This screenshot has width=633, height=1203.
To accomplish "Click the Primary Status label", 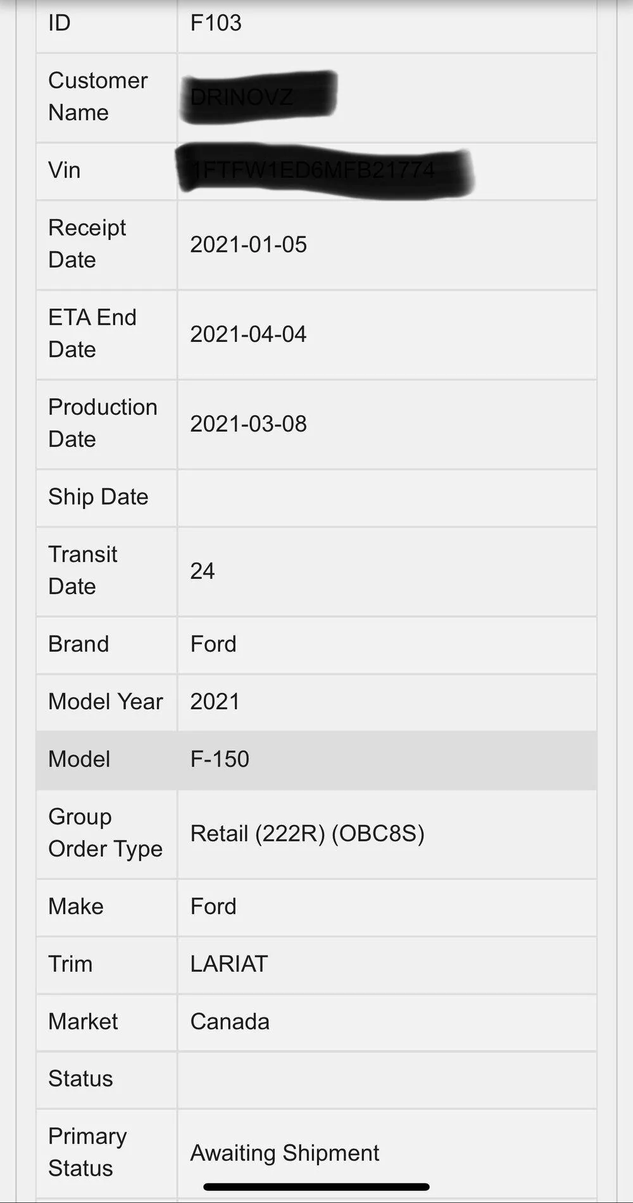I will 87,1152.
